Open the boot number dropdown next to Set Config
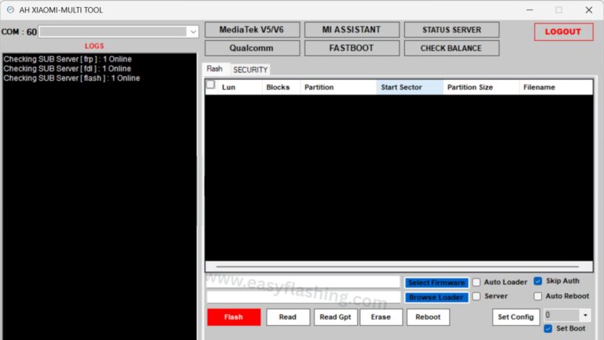This screenshot has height=340, width=604. [584, 316]
